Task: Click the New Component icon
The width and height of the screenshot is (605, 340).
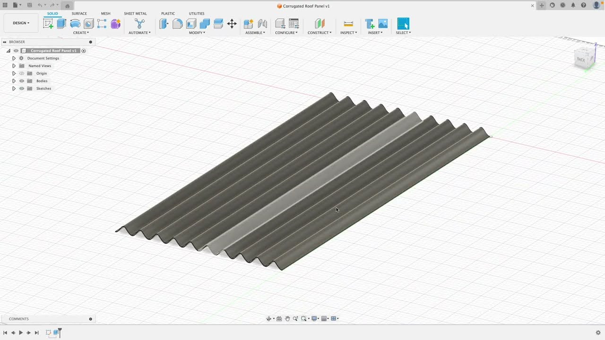Action: 248,24
